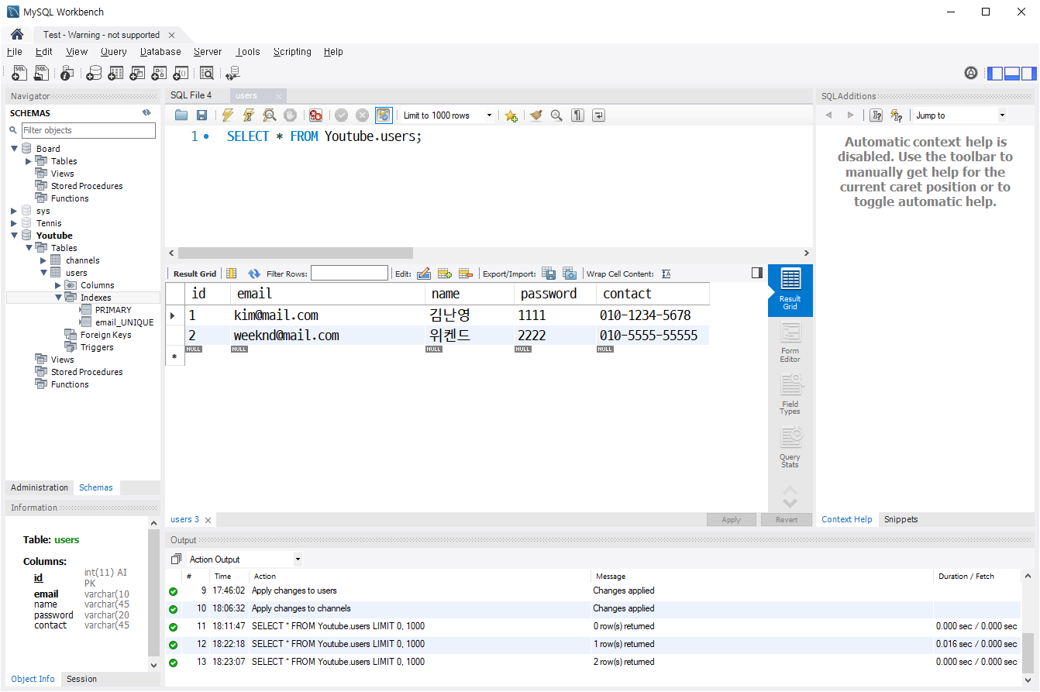Switch to the Session tab

pyautogui.click(x=81, y=679)
